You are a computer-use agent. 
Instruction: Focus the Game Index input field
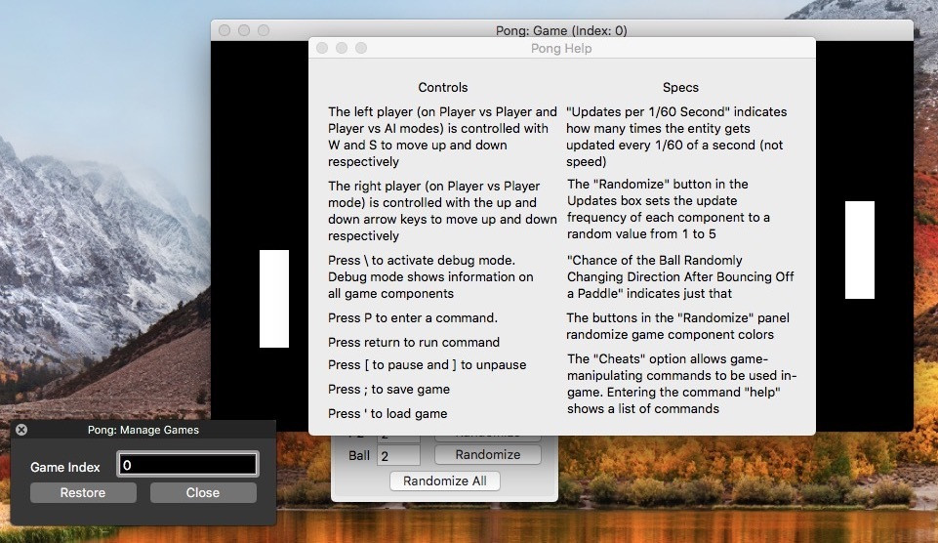coord(187,465)
